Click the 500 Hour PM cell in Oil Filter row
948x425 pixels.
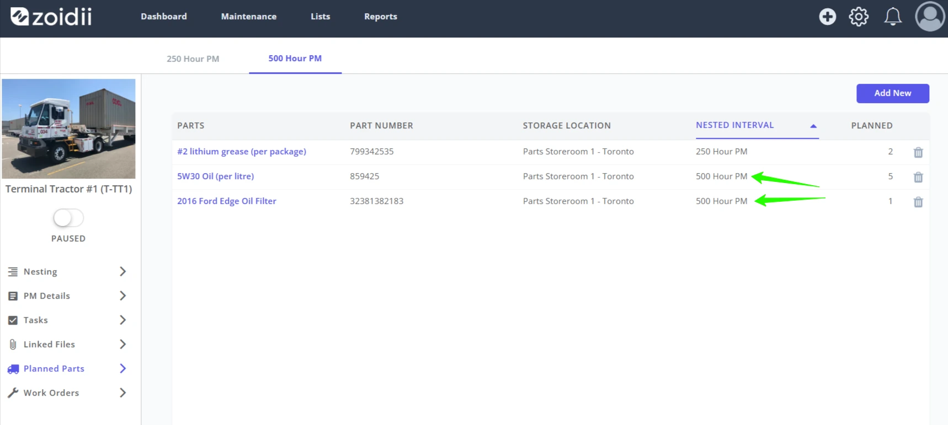click(x=722, y=201)
